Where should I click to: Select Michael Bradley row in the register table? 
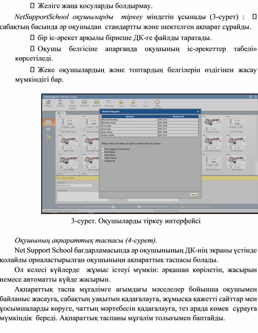150,120
